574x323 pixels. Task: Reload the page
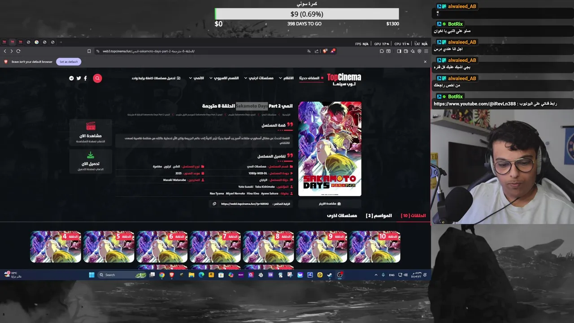tap(18, 51)
